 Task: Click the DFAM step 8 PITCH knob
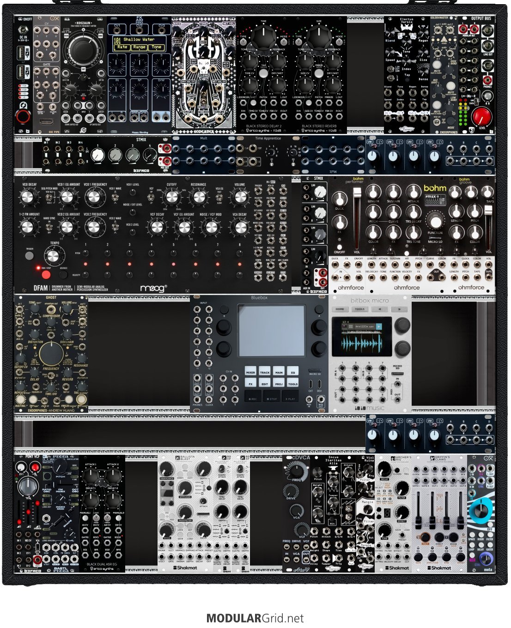pyautogui.click(x=239, y=253)
